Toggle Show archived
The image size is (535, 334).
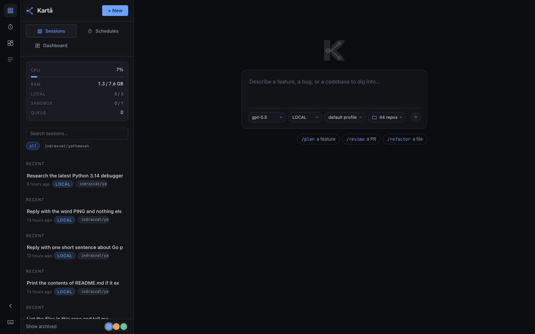[x=41, y=327]
